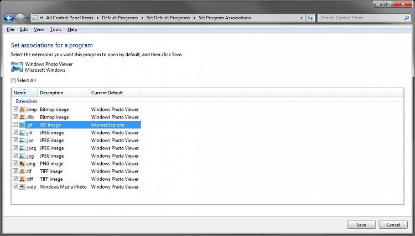The width and height of the screenshot is (415, 236).
Task: Click the .tiff file type icon
Action: click(22, 179)
